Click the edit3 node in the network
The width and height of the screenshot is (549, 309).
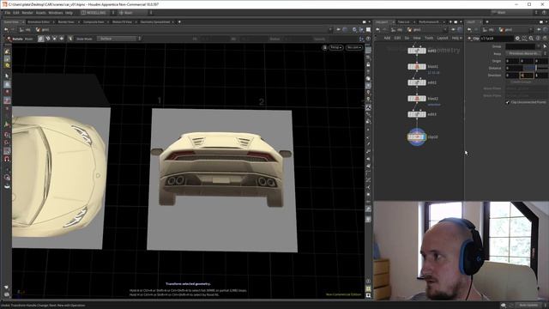point(417,114)
